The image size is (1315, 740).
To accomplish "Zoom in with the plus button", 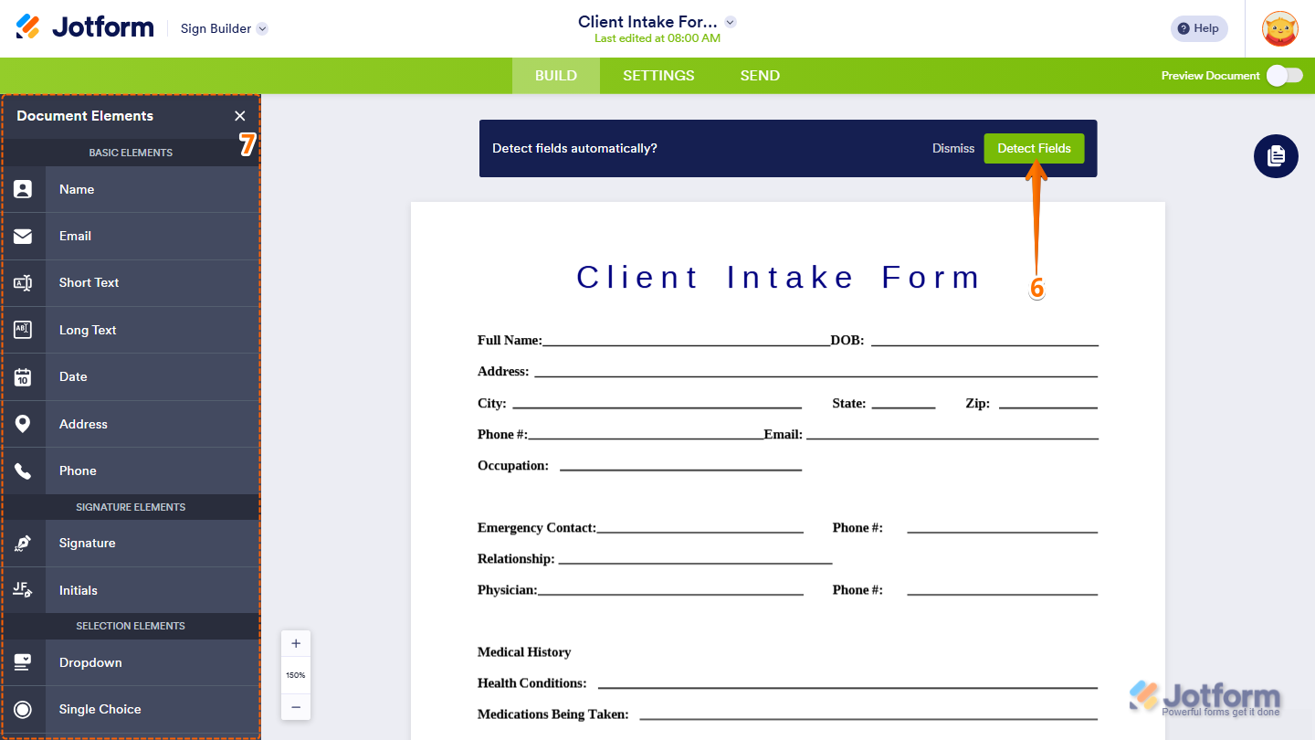I will (296, 643).
